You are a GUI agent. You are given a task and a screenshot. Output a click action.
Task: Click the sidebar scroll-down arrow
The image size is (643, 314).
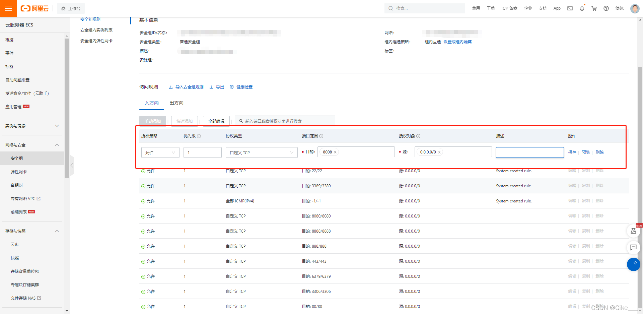pos(67,311)
